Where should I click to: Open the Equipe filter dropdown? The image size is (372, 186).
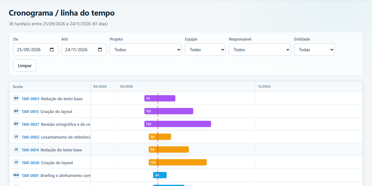click(205, 50)
